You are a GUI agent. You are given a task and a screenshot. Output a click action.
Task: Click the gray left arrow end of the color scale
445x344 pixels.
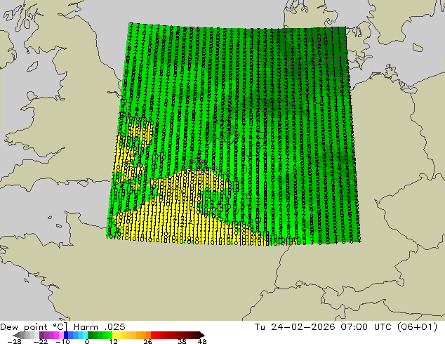tap(16, 335)
